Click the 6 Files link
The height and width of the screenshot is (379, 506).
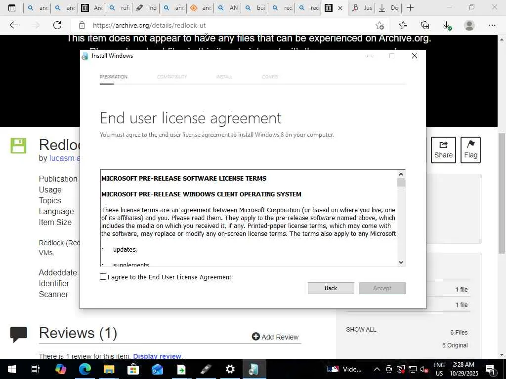pyautogui.click(x=459, y=332)
